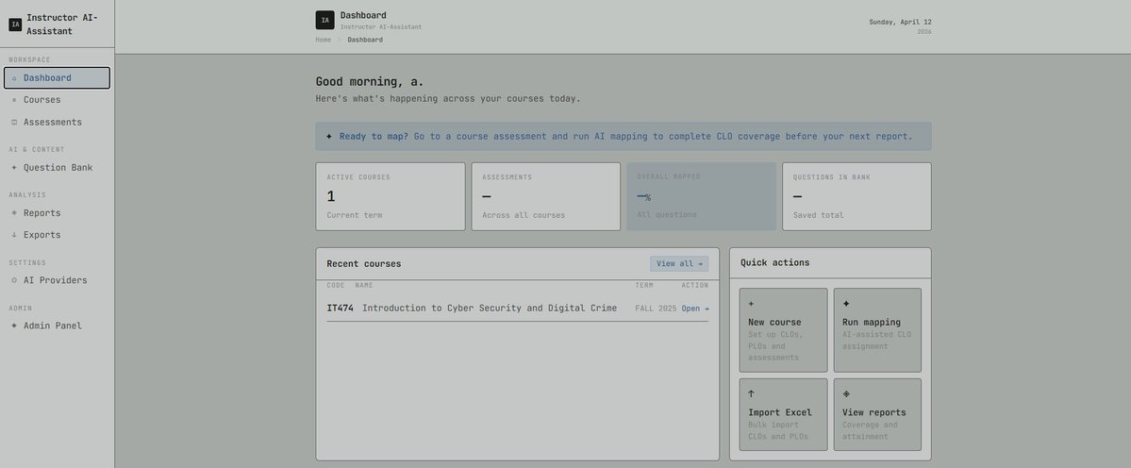Image resolution: width=1131 pixels, height=468 pixels.
Task: Click the Assessments sidebar icon
Action: click(14, 123)
